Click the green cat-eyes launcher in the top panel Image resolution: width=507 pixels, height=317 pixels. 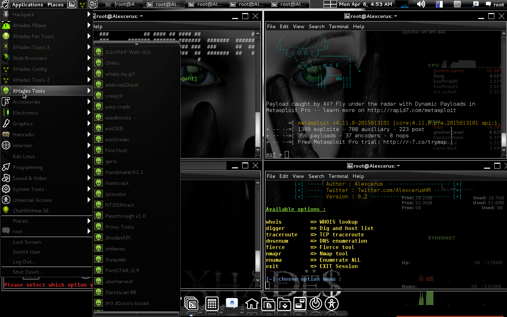(x=82, y=4)
